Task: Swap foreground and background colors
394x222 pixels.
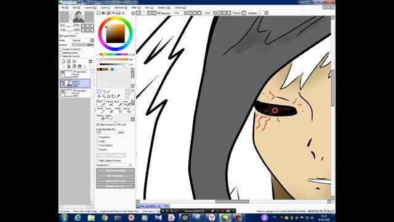Action: 133,91
